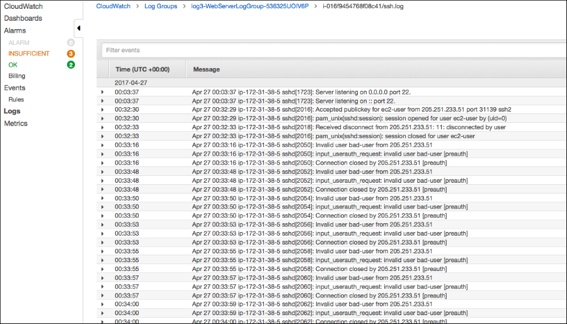Select message 'Server listening on 0.0.0.0 port 22.'

pos(301,92)
